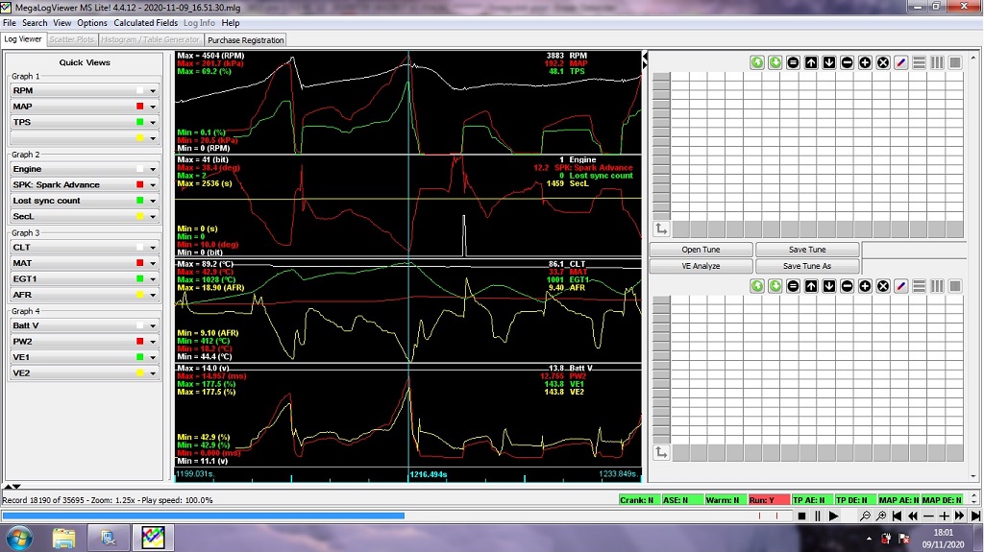Jump to the end of the log
Image resolution: width=984 pixels, height=552 pixels.
(975, 516)
